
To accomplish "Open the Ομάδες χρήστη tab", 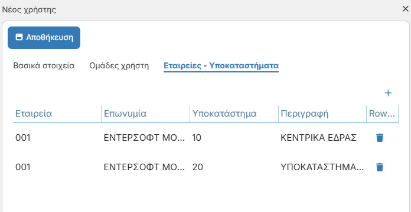I will pos(119,66).
